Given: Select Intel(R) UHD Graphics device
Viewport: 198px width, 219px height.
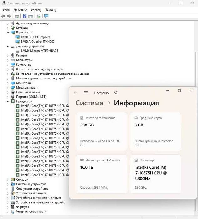Looking at the screenshot, I should click(35, 37).
